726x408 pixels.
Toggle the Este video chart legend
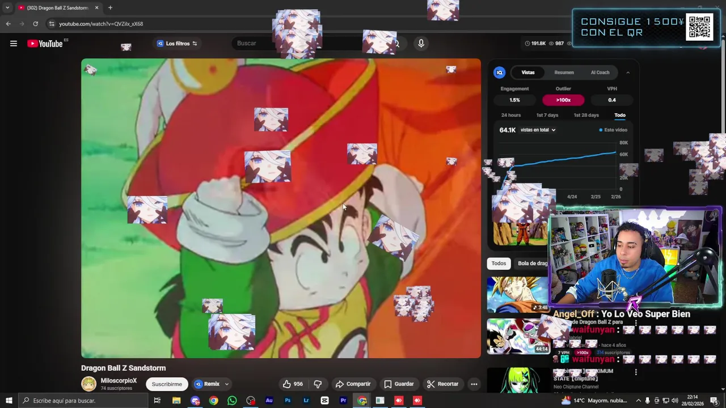tap(613, 130)
